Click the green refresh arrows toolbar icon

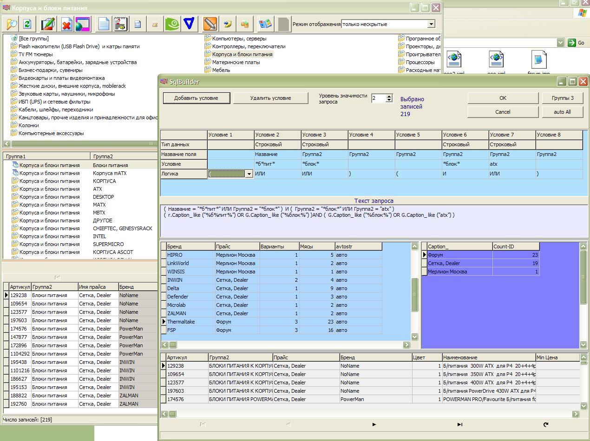point(27,24)
